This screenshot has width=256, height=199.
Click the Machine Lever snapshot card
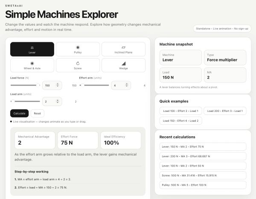coord(180,58)
